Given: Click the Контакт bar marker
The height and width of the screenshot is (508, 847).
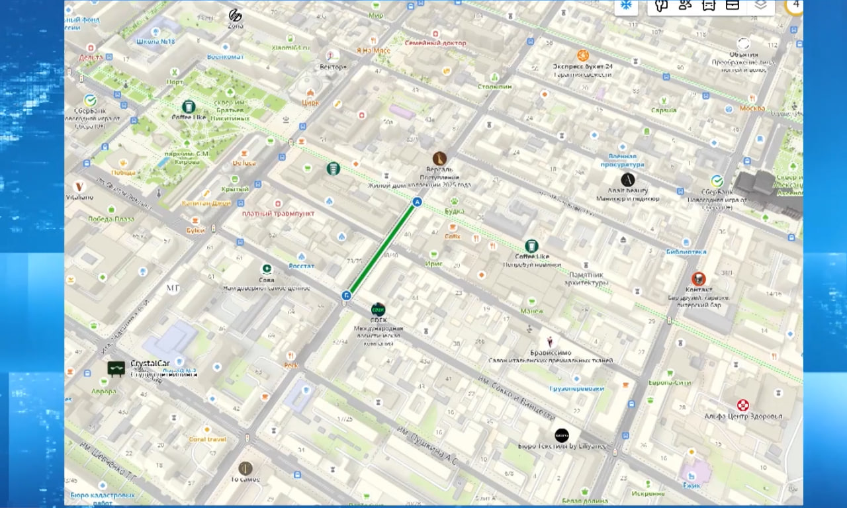Looking at the screenshot, I should click(x=698, y=278).
